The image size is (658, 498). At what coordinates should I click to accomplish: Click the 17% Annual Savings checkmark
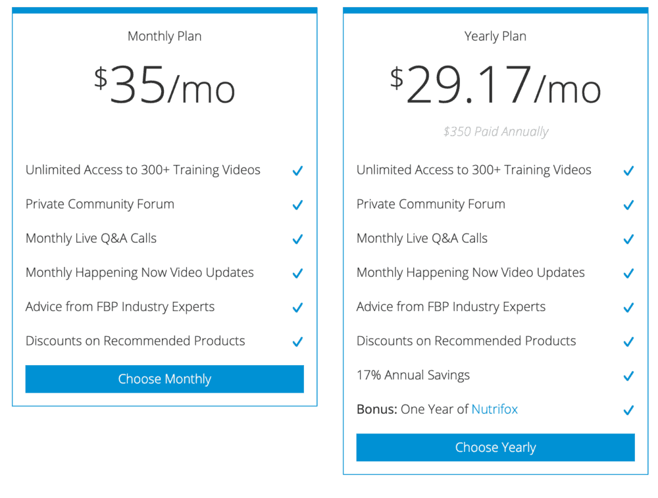click(x=628, y=376)
